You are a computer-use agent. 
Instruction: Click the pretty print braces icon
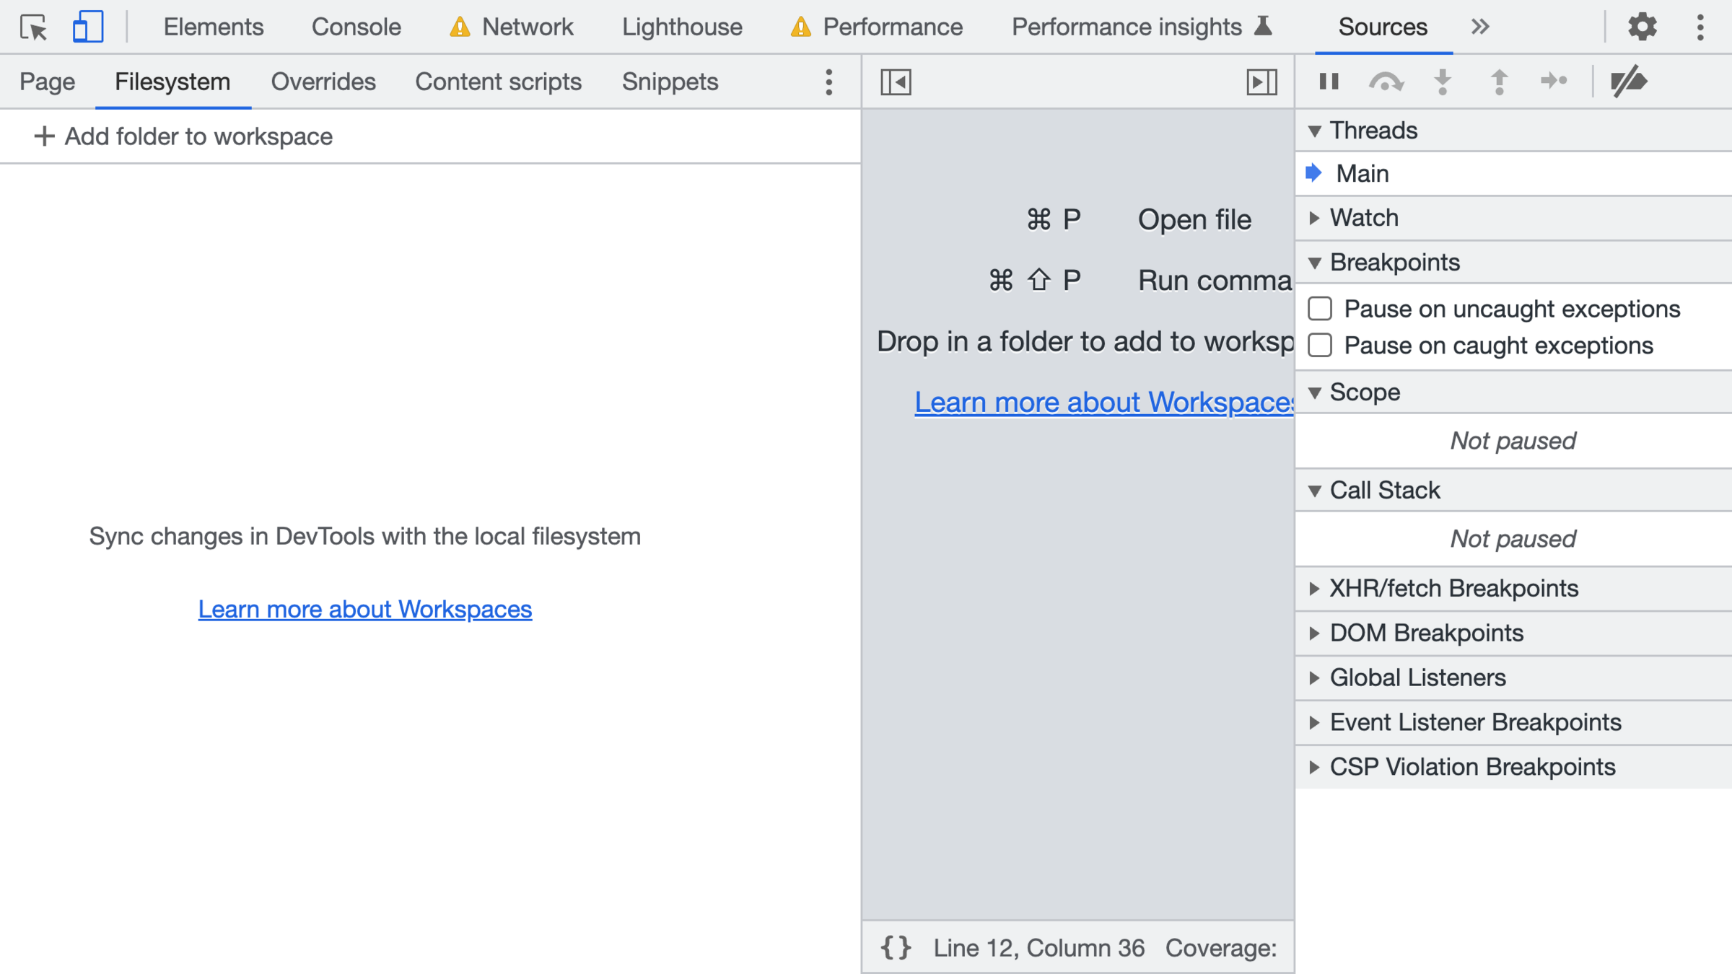pos(896,947)
